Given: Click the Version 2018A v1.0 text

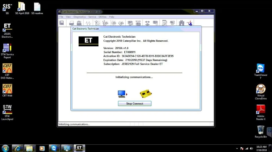Looking at the screenshot, I should (116, 48).
